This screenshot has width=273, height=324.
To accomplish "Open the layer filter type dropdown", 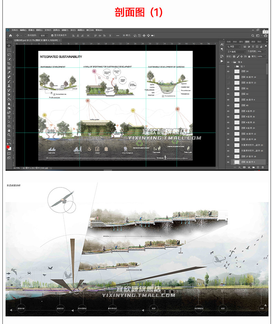I will (234, 47).
